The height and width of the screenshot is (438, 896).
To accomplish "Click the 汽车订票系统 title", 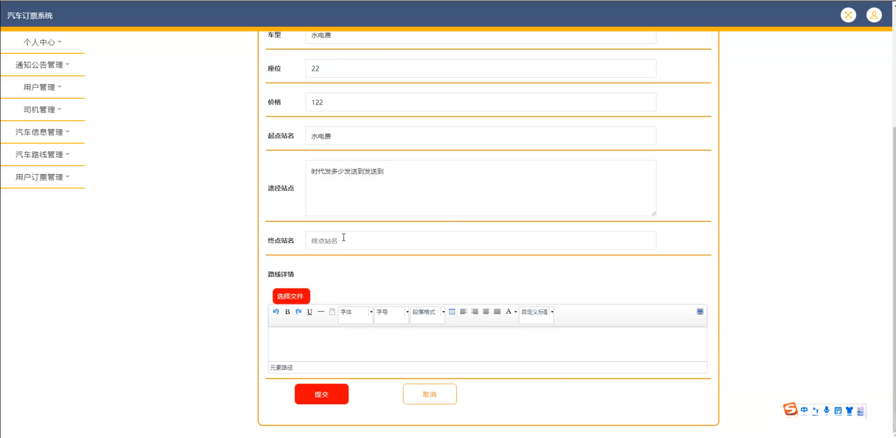I will (x=30, y=16).
